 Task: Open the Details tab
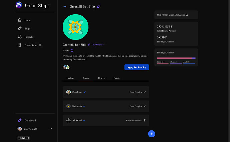point(117,78)
